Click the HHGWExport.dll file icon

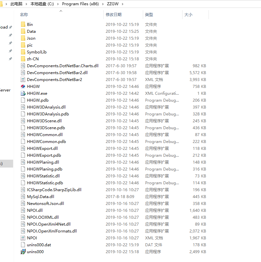23,148
